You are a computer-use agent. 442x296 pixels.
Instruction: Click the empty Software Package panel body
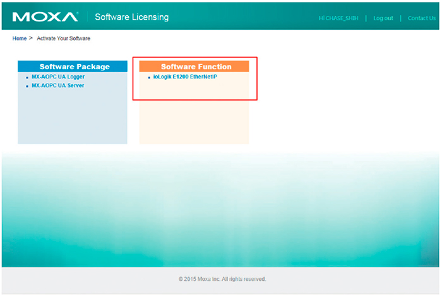[72, 117]
